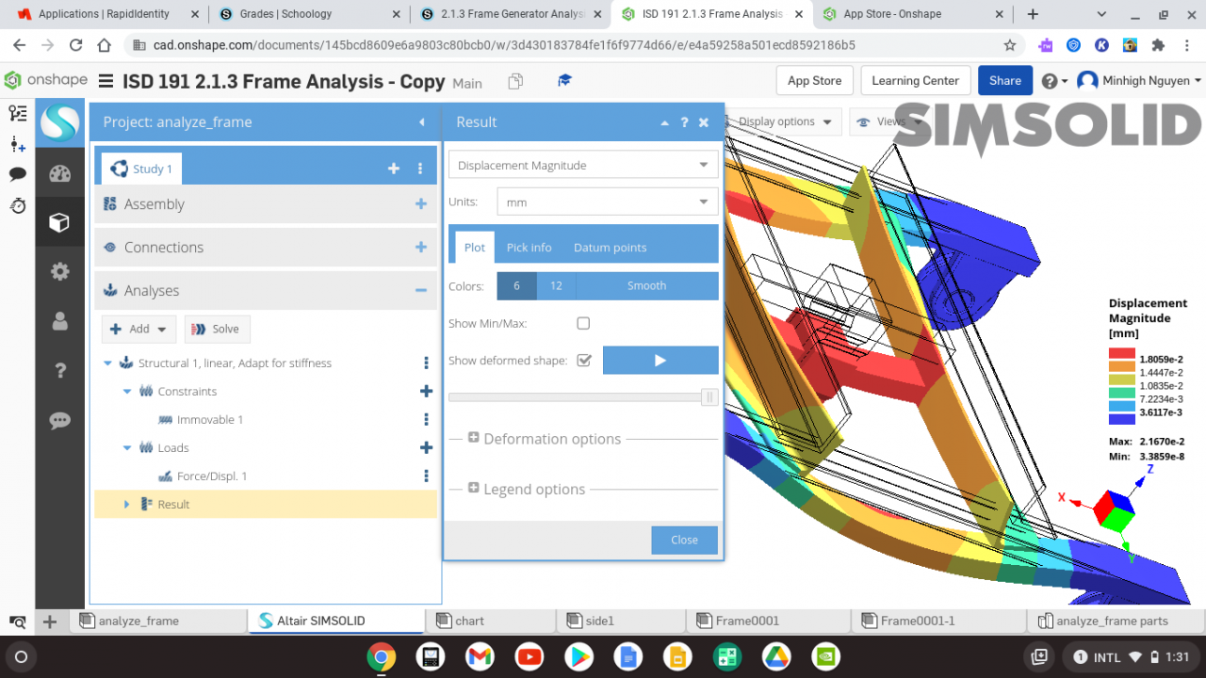Open the Immovable 1 three-dot menu
The width and height of the screenshot is (1206, 678).
(x=426, y=419)
